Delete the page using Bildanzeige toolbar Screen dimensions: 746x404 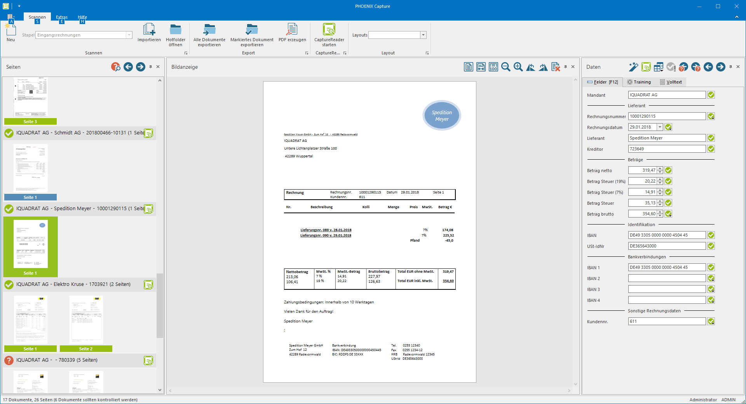[x=556, y=67]
